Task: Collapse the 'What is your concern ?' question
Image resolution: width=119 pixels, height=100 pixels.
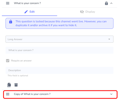Action: pyautogui.click(x=111, y=3)
